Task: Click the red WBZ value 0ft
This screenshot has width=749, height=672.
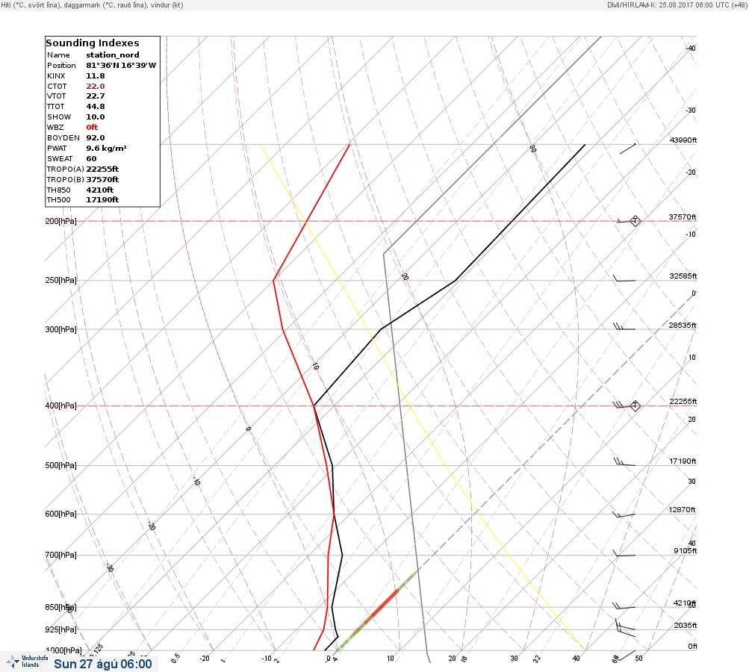Action: click(x=92, y=127)
